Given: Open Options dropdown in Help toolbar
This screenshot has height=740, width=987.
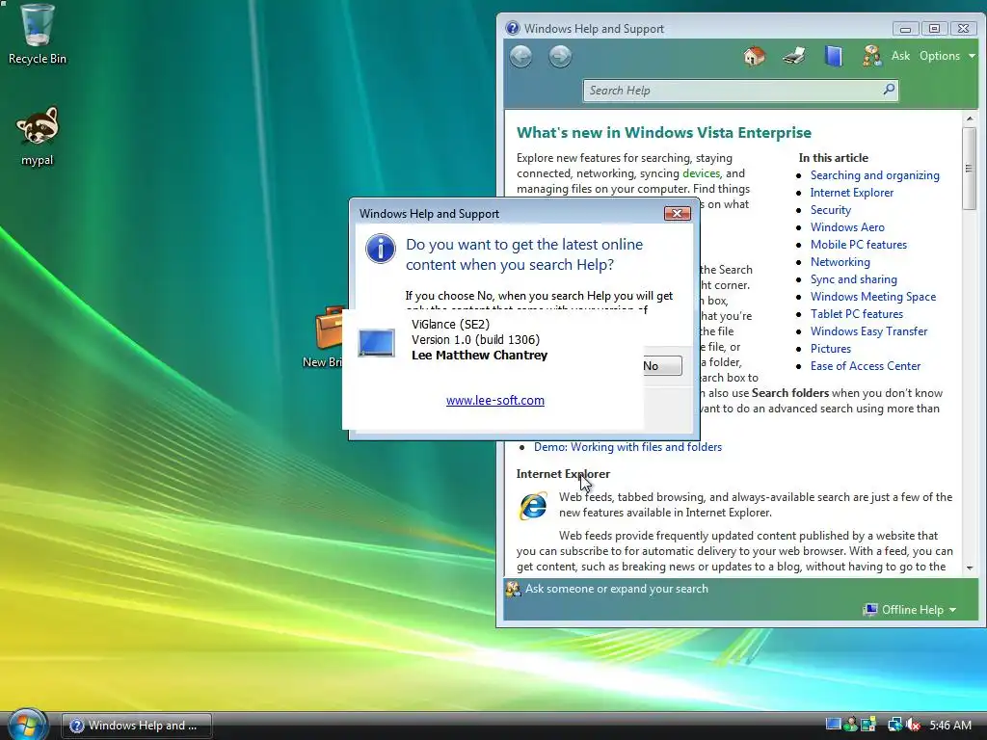Looking at the screenshot, I should (947, 56).
